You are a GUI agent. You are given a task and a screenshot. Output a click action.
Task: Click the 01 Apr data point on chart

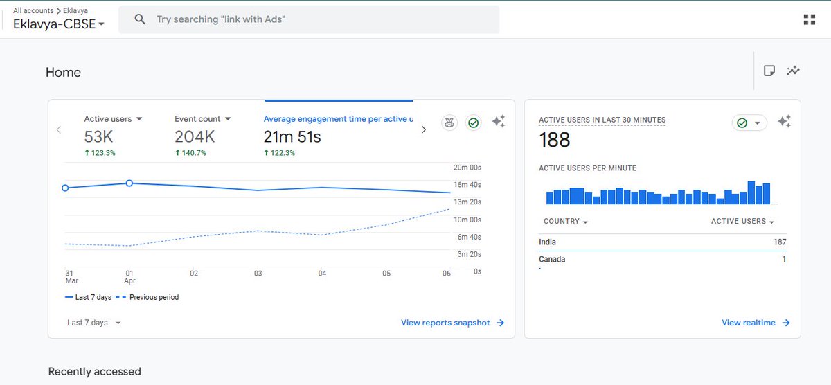pos(129,183)
